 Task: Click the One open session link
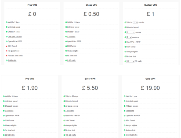point(15,37)
